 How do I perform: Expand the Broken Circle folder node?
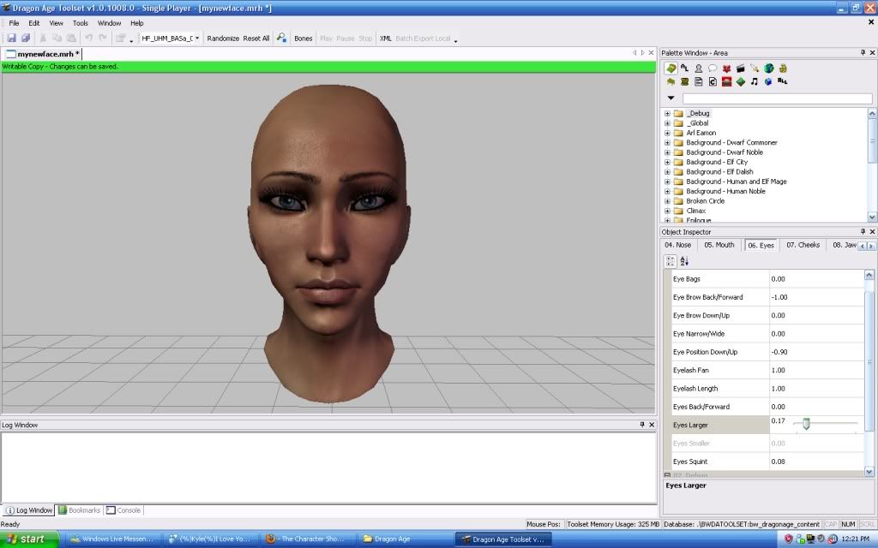(667, 200)
